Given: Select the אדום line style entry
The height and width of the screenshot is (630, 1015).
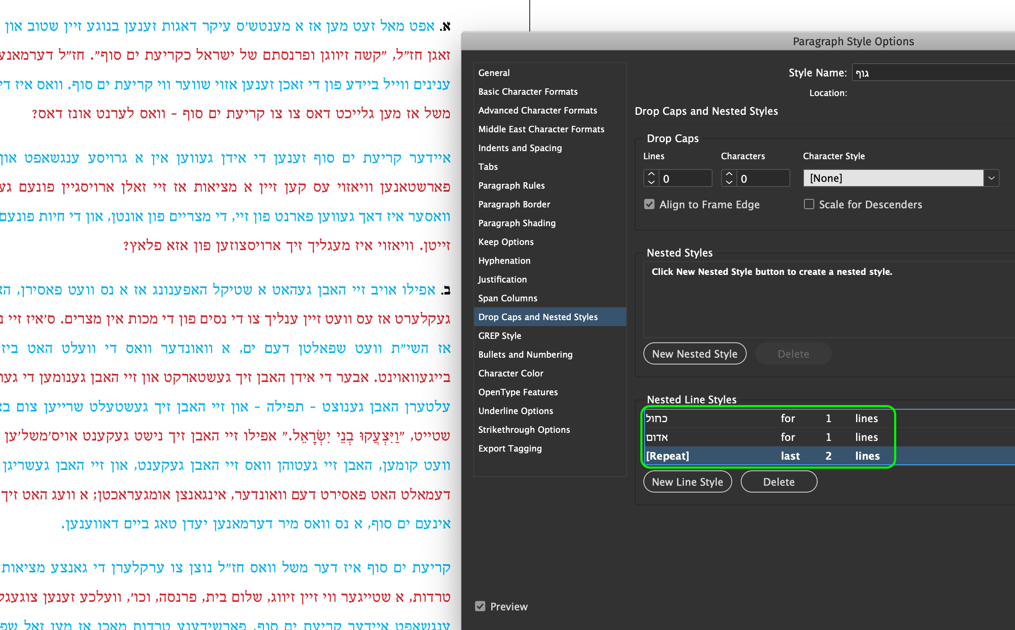Looking at the screenshot, I should pyautogui.click(x=726, y=437).
